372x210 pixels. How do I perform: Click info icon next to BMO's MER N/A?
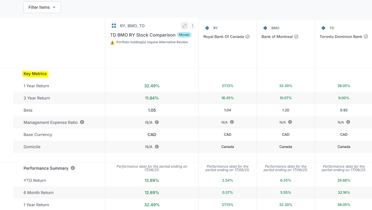(x=290, y=122)
